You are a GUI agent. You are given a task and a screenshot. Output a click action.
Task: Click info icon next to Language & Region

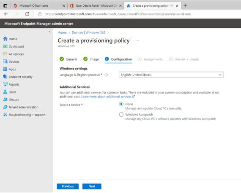106,75
